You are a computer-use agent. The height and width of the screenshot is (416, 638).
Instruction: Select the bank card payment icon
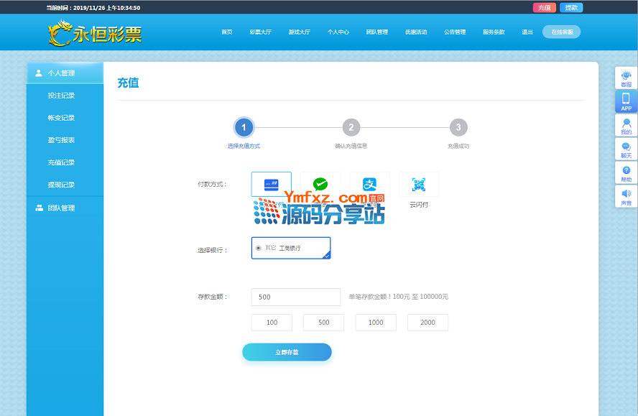[271, 185]
